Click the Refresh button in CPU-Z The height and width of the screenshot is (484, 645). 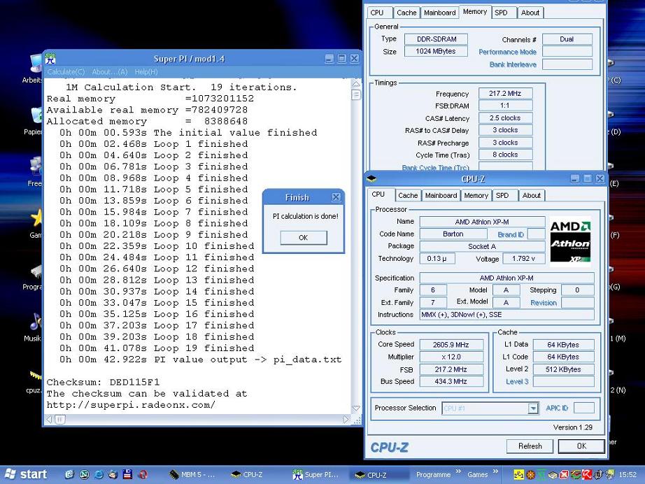click(530, 446)
